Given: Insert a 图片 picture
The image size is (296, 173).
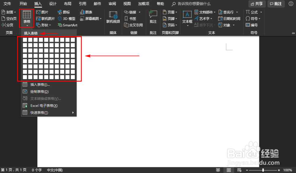Looking at the screenshot, I should point(42,12).
